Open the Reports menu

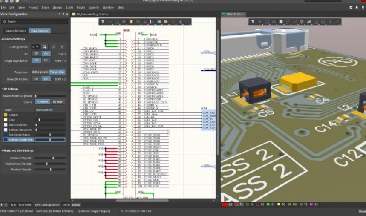tap(94, 8)
